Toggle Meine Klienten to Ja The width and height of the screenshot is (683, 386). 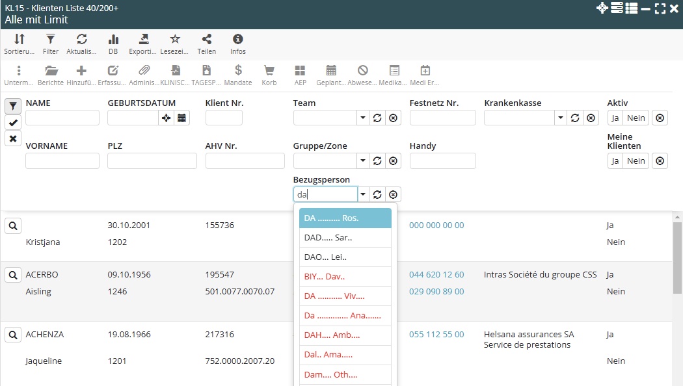coord(615,161)
